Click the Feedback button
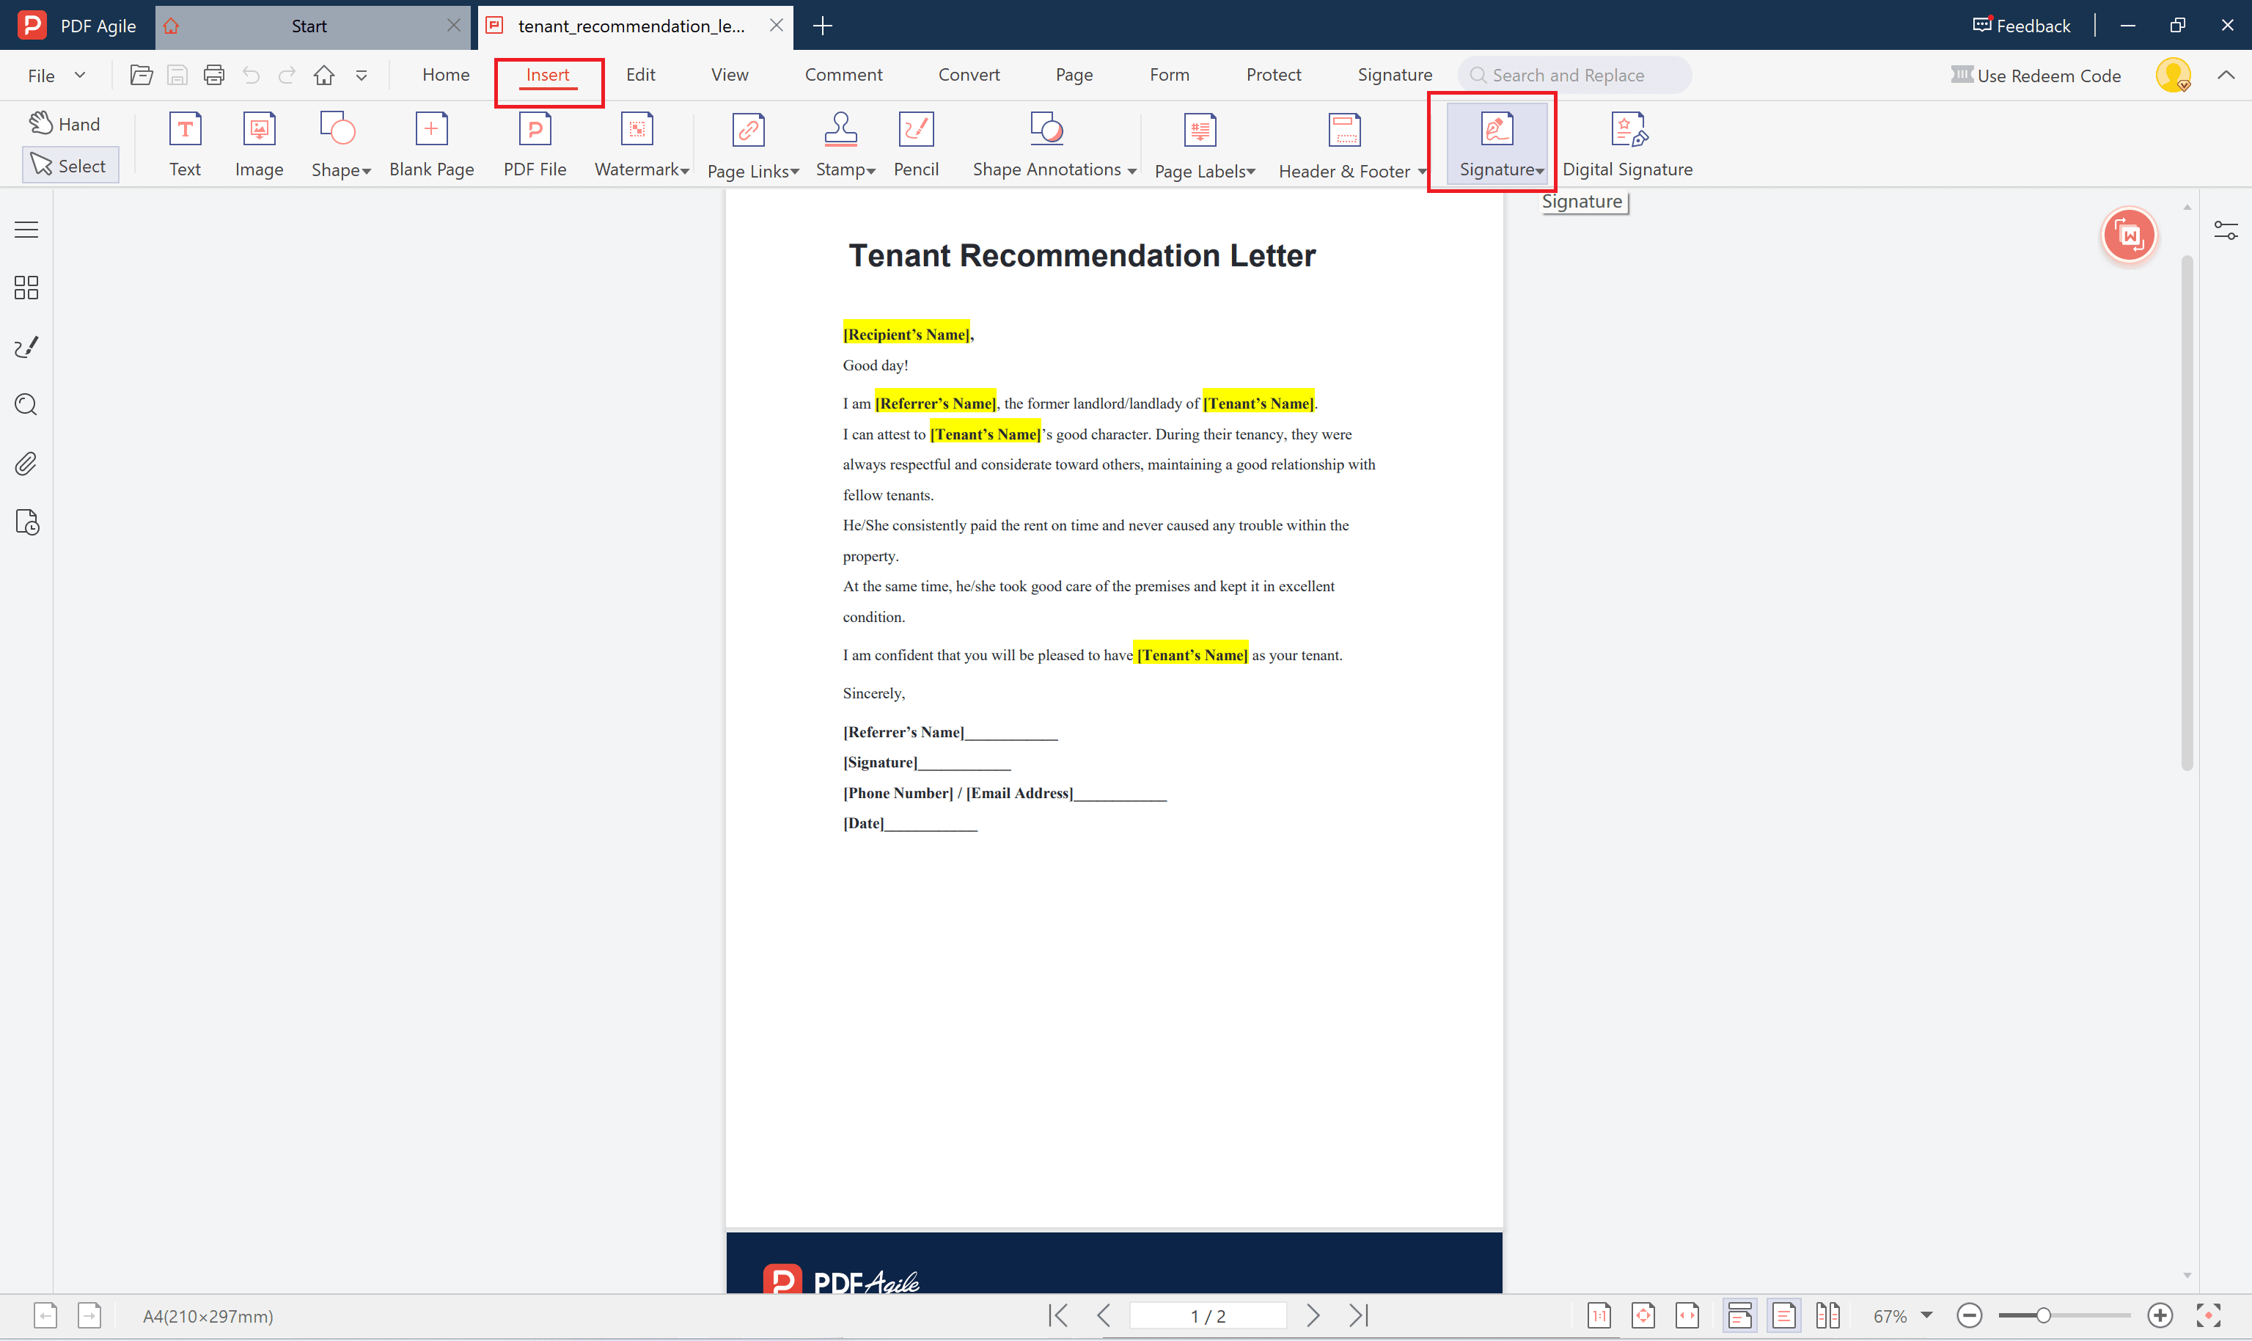Viewport: 2252px width, 1341px height. tap(2022, 25)
